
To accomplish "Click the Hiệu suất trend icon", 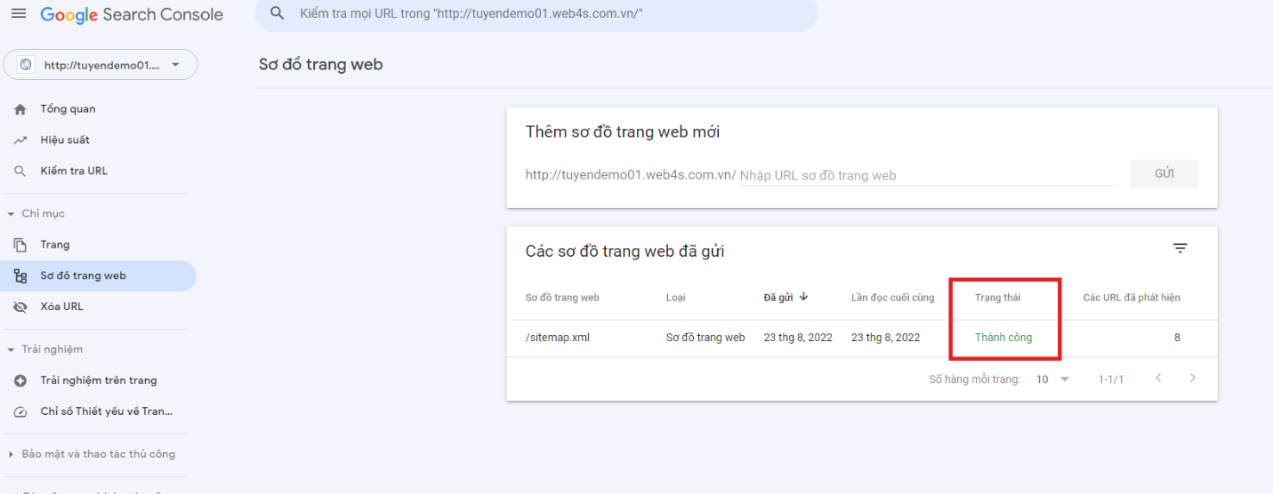I will (20, 140).
